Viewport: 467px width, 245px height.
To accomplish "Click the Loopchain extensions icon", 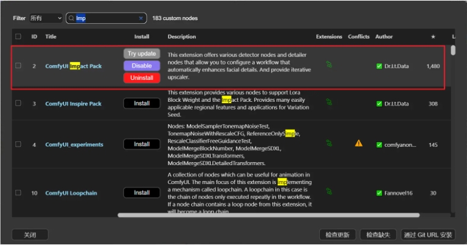I will [x=329, y=191].
